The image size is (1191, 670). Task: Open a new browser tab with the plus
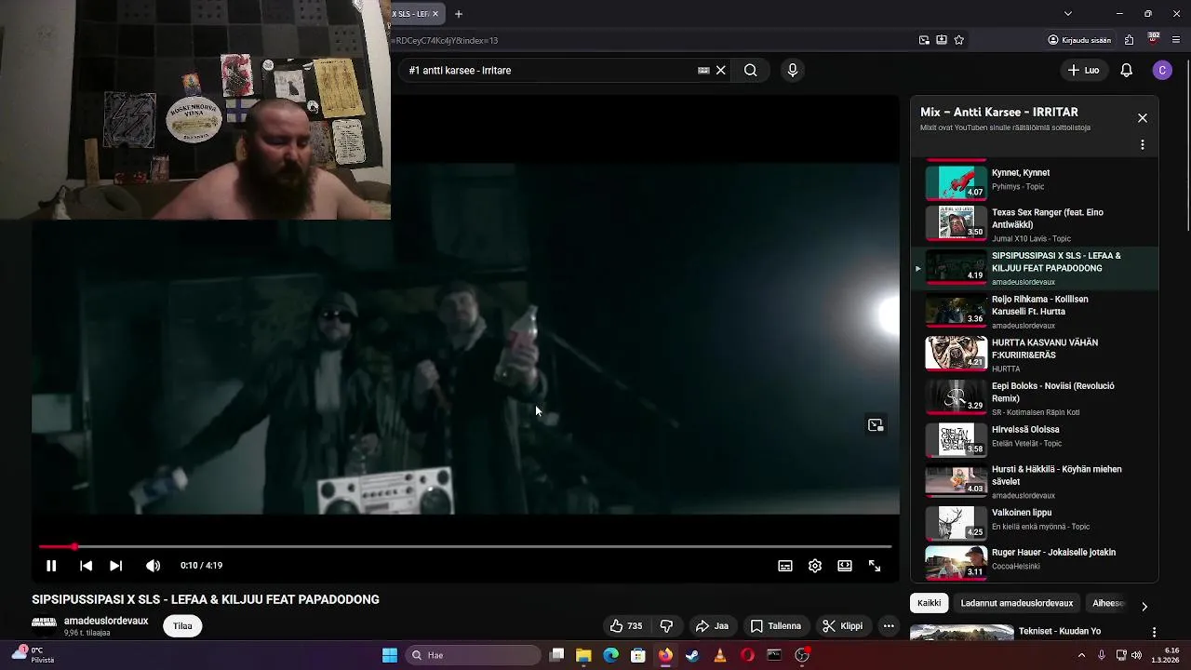coord(459,14)
